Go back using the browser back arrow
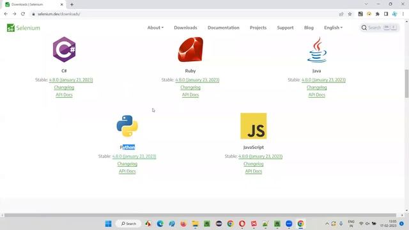This screenshot has width=409, height=230. pos(6,14)
